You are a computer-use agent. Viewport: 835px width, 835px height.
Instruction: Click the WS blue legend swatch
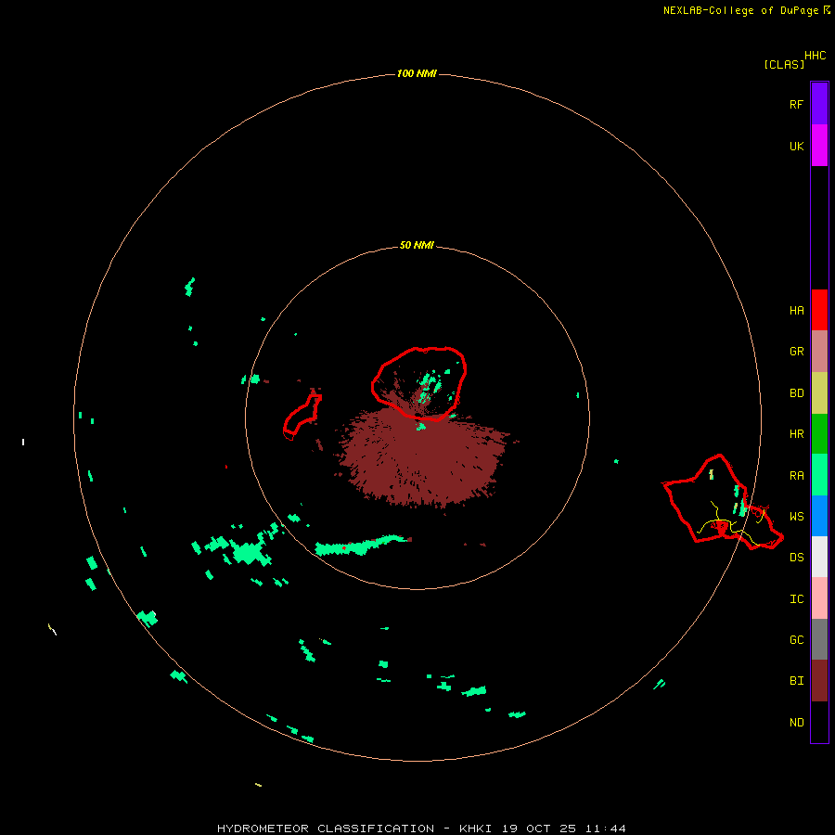[819, 516]
